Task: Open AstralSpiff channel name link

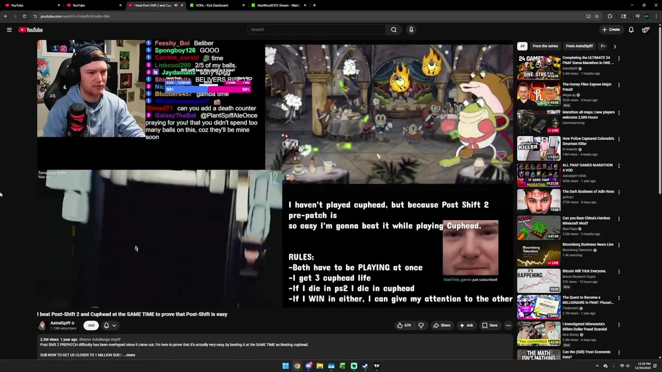Action: tap(61, 323)
